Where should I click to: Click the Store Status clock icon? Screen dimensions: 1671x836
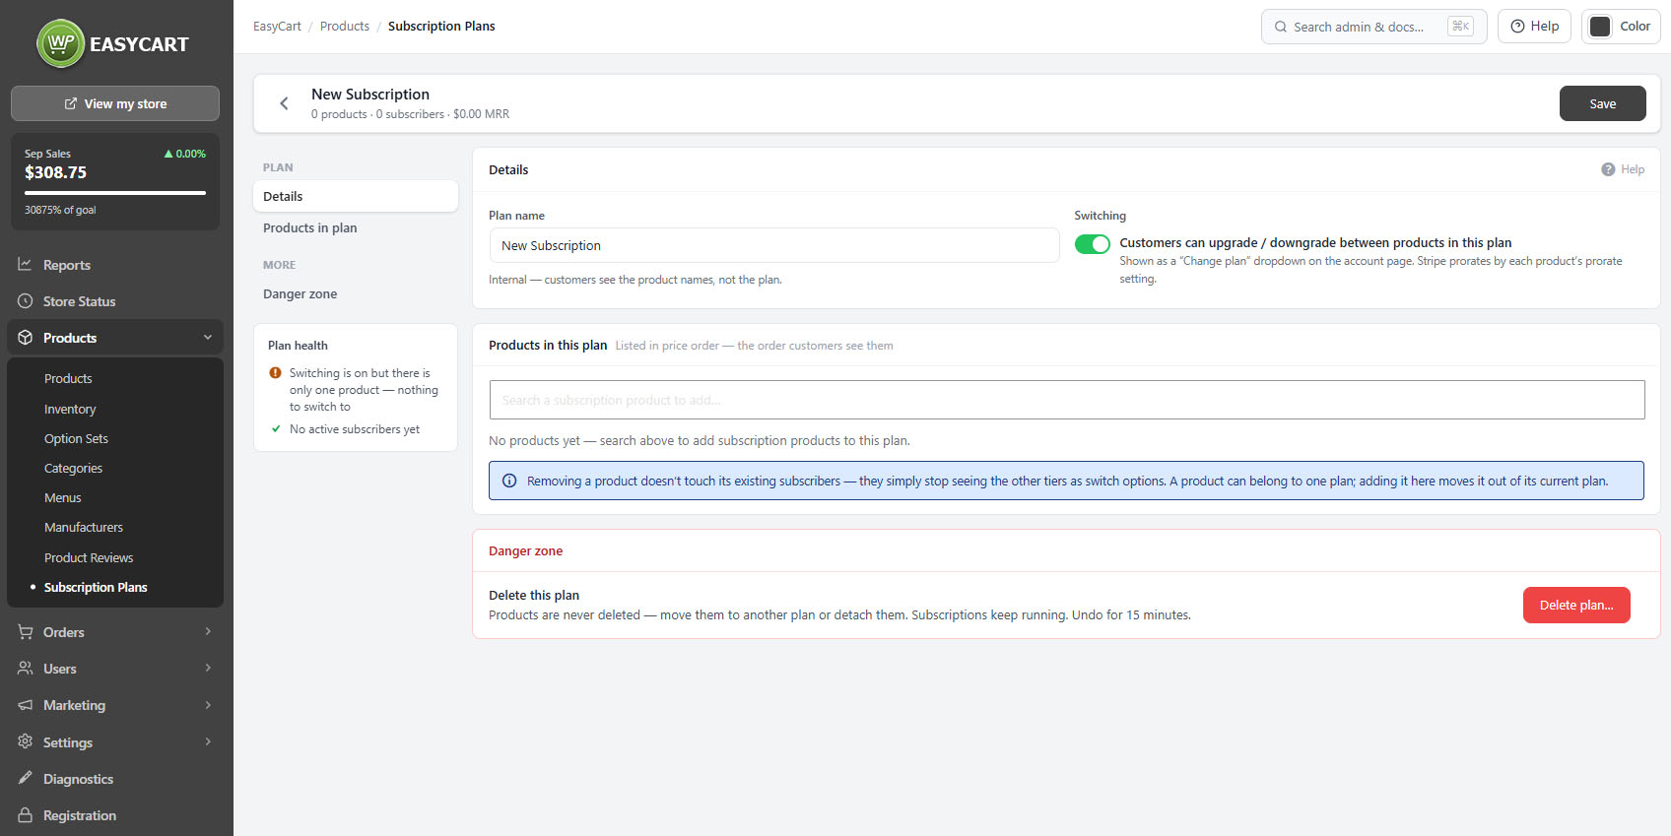(25, 301)
